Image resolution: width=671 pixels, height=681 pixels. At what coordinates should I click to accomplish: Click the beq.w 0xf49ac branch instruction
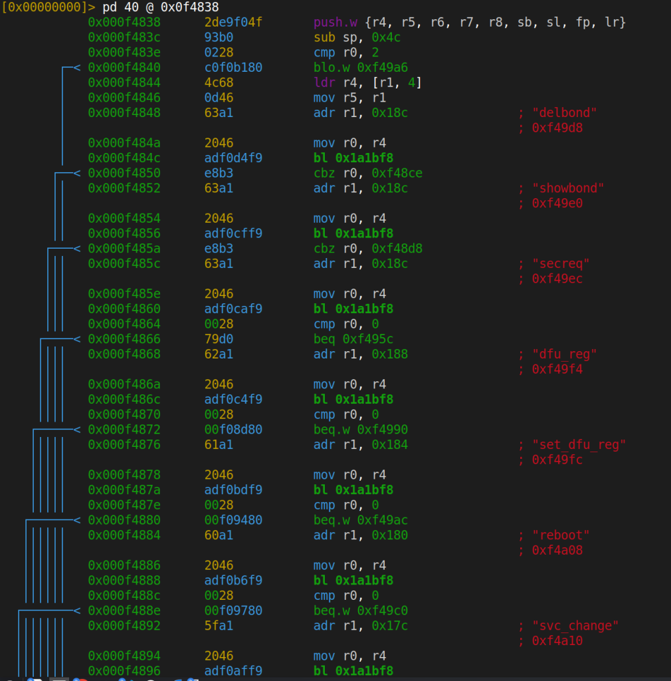tap(361, 520)
